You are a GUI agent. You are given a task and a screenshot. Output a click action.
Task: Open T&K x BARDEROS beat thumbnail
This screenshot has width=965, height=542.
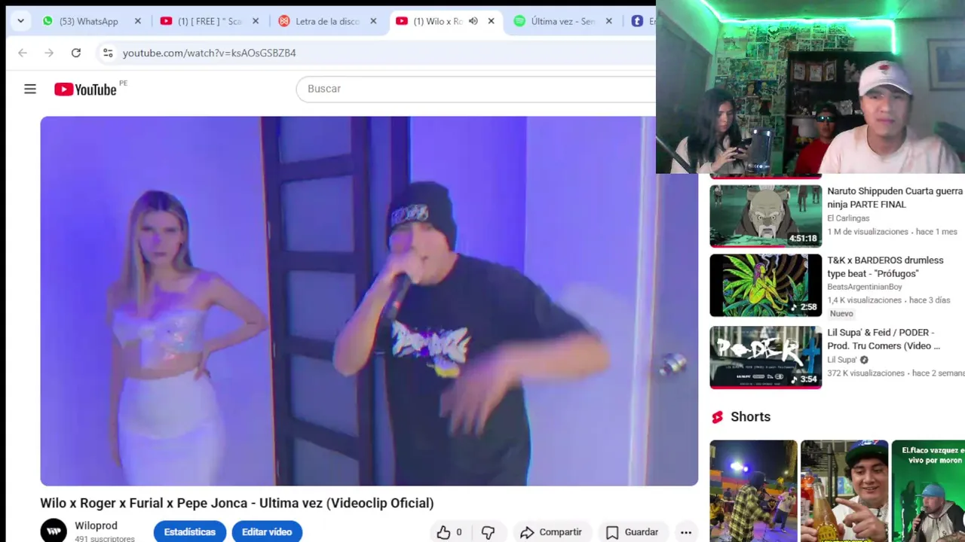765,285
